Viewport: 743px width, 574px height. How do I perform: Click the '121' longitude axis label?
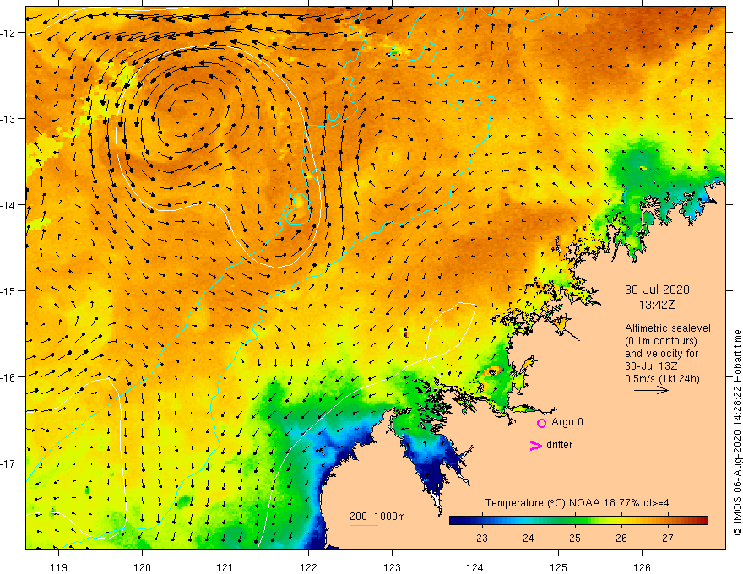coord(225,567)
